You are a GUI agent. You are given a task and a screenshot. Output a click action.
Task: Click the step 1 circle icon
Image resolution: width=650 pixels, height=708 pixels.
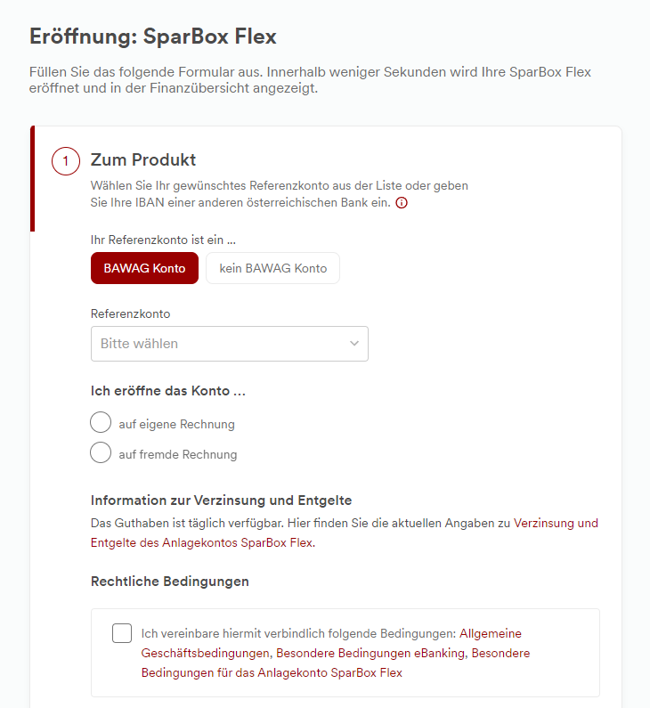pos(66,162)
